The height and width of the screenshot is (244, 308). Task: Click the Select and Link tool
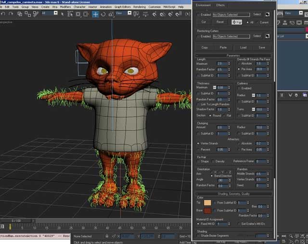pyautogui.click(x=20, y=14)
